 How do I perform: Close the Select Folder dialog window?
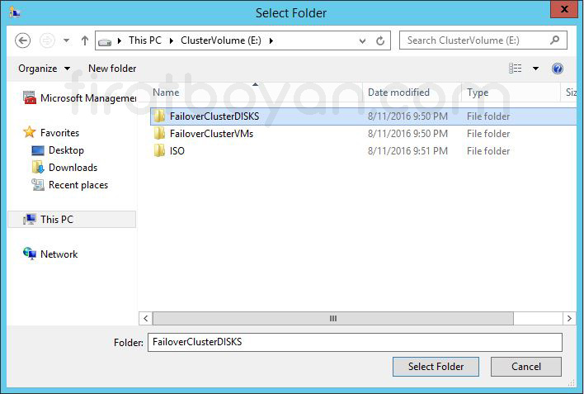pos(564,9)
